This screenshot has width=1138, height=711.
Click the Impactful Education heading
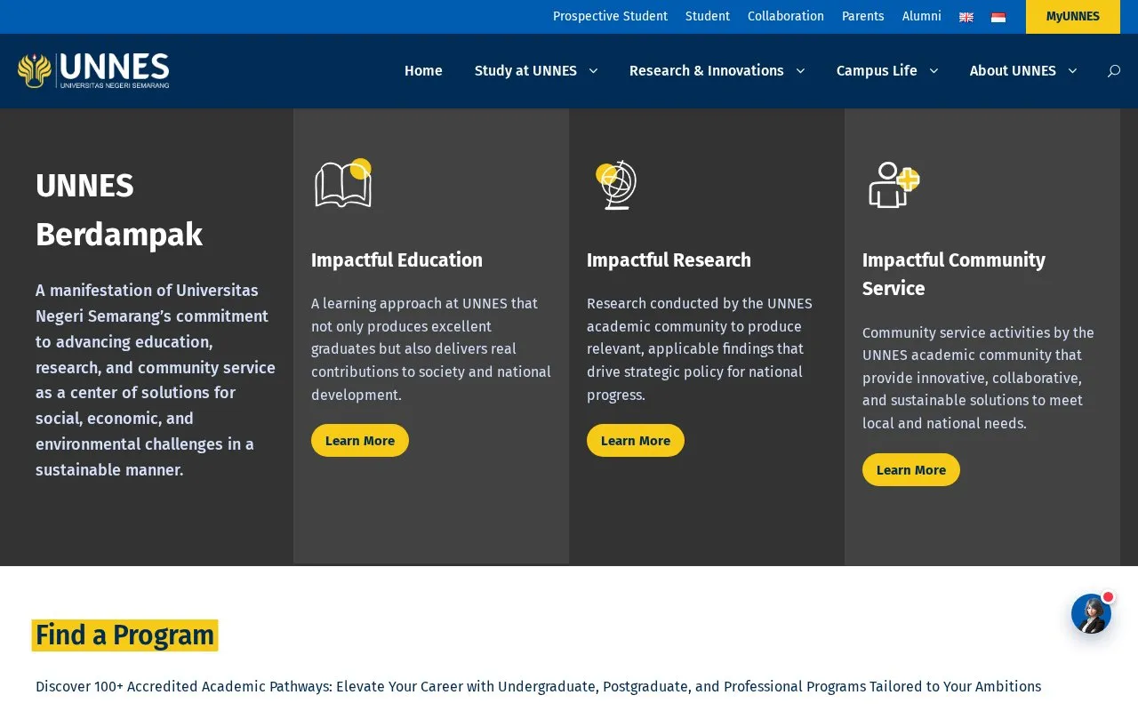pyautogui.click(x=397, y=260)
